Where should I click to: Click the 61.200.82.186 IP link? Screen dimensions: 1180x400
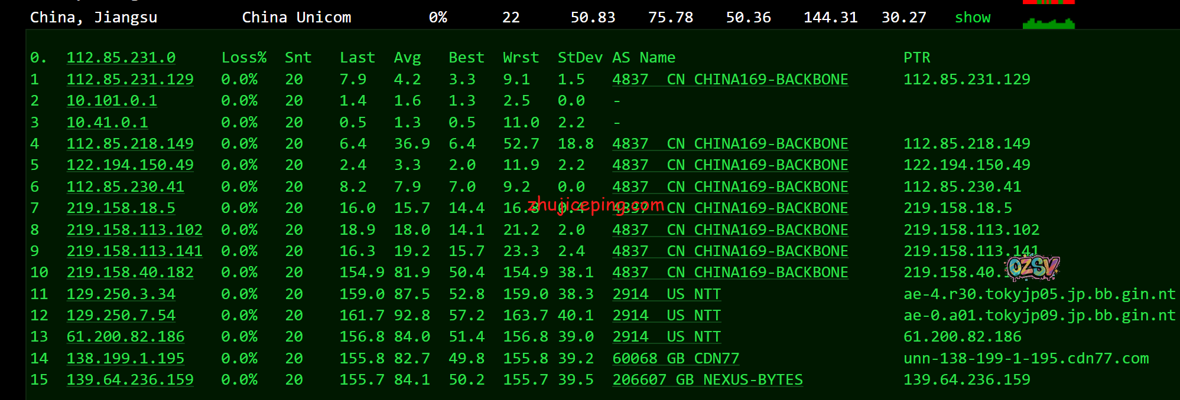click(x=125, y=337)
